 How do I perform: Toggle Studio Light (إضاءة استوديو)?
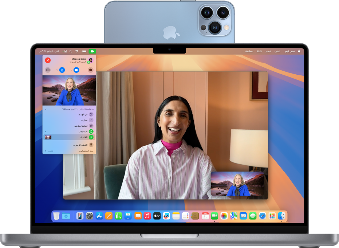pyautogui.click(x=91, y=126)
